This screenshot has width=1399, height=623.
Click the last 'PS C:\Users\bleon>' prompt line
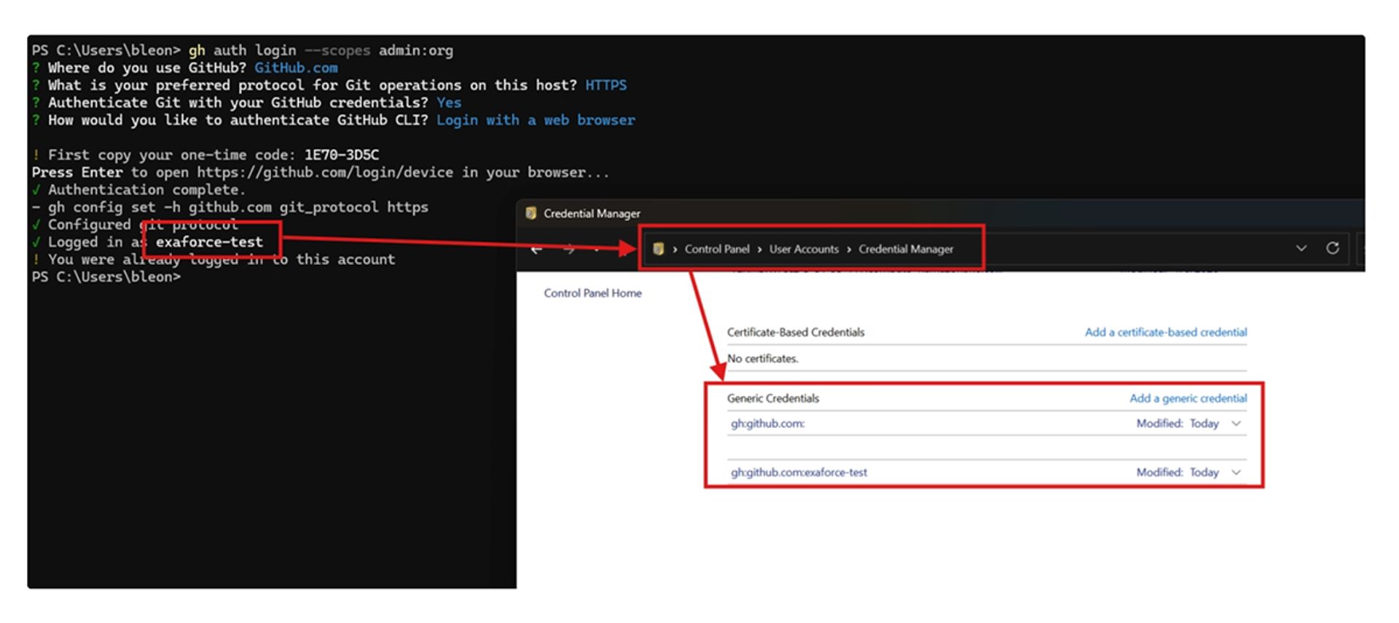106,277
